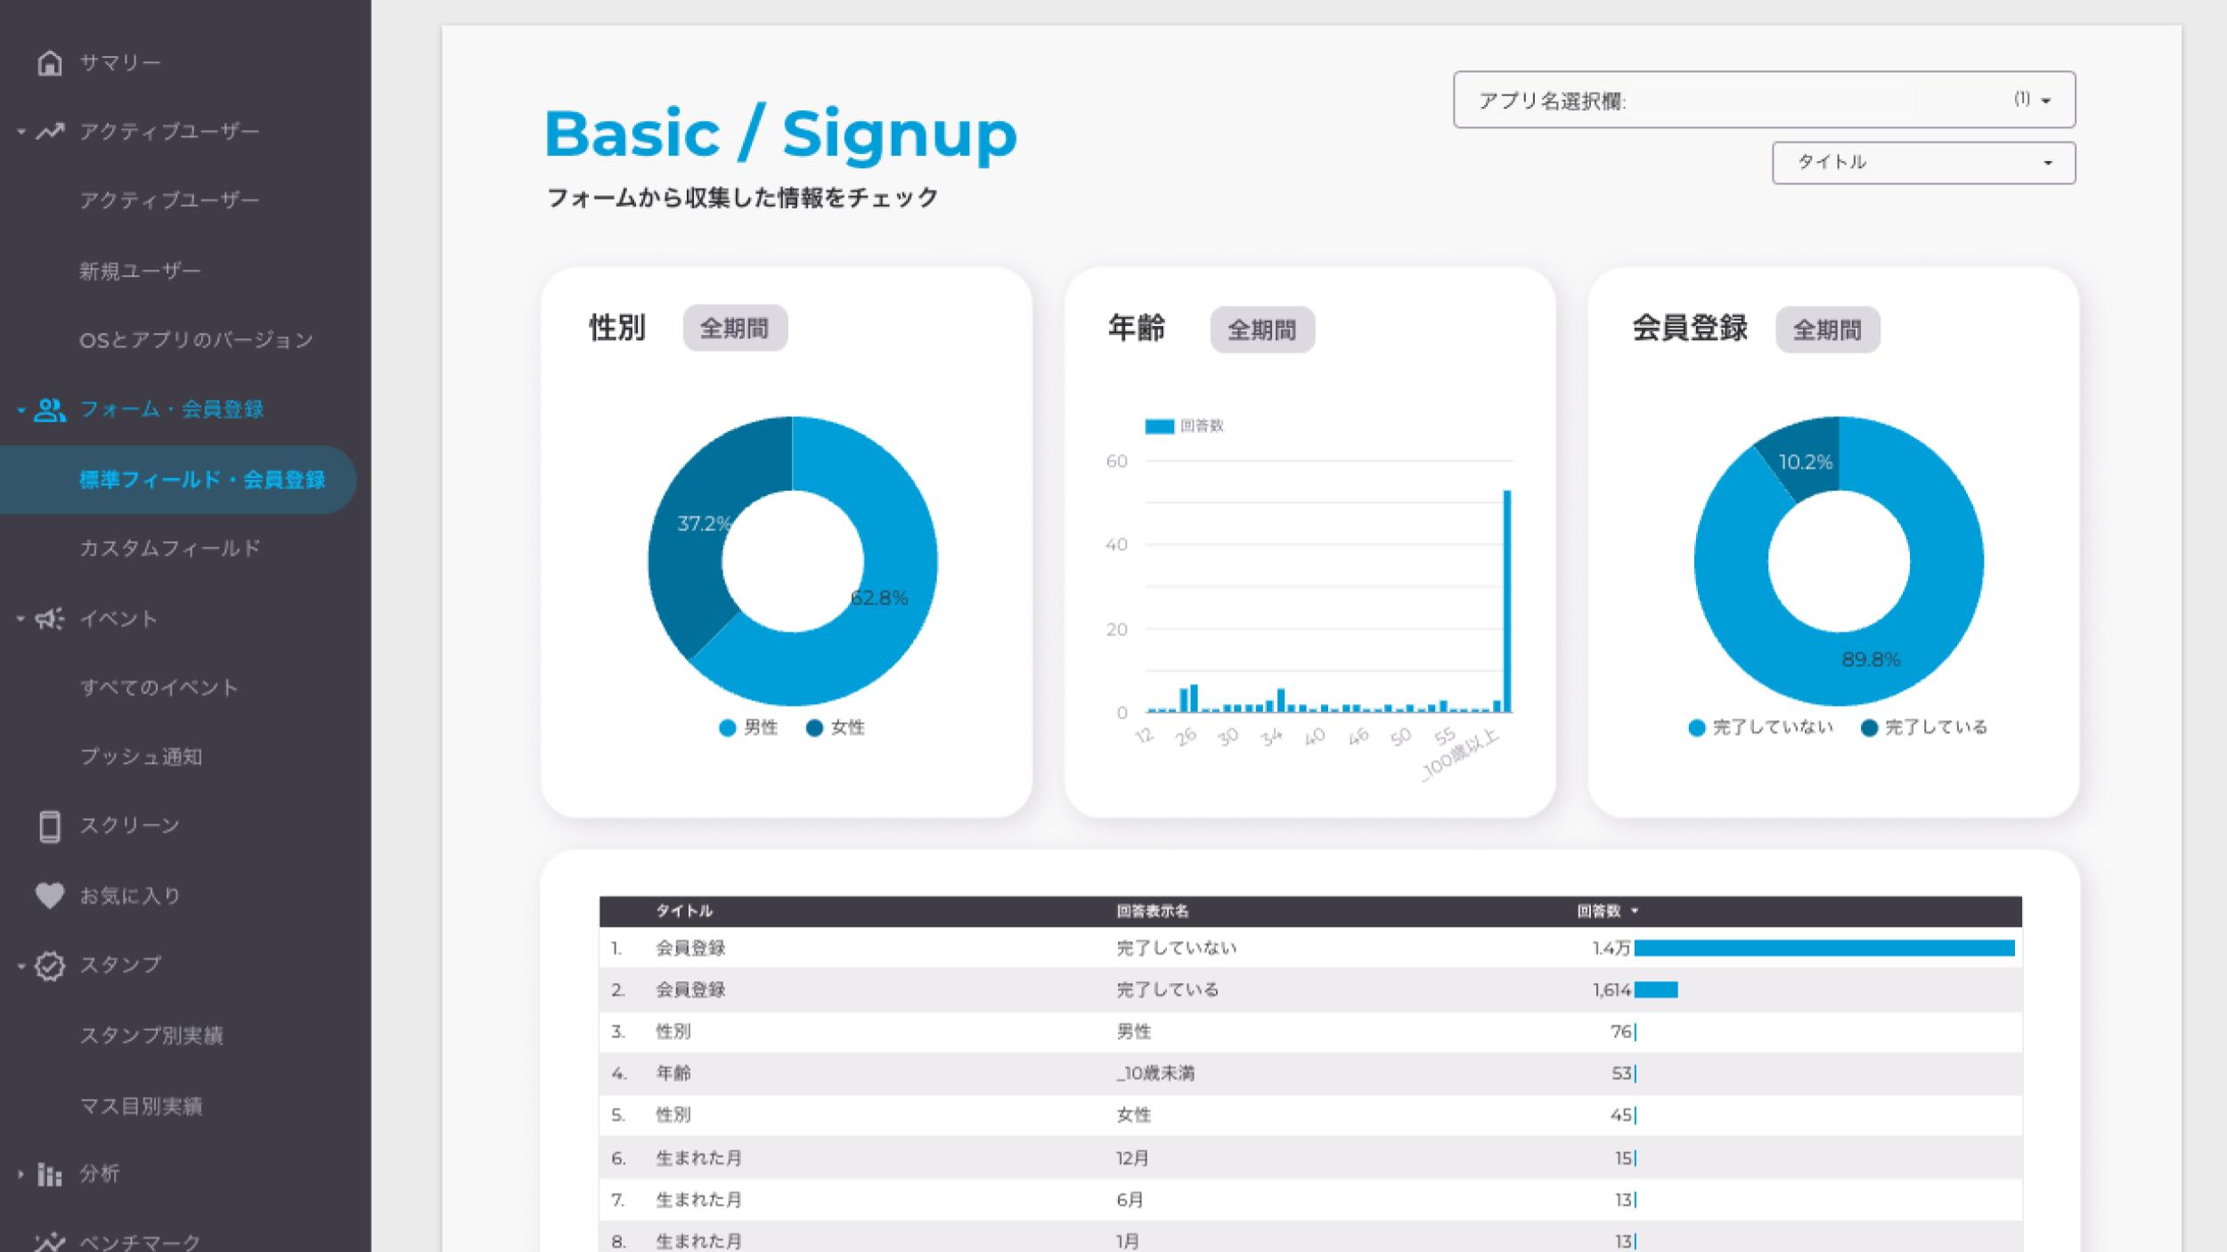
Task: Click the 回答数 legend swatch in 年齢 chart
Action: 1159,427
